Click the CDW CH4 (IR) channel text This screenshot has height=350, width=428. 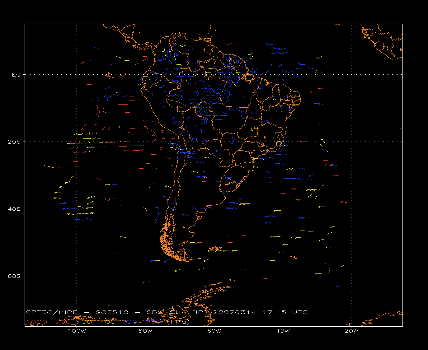click(x=176, y=312)
